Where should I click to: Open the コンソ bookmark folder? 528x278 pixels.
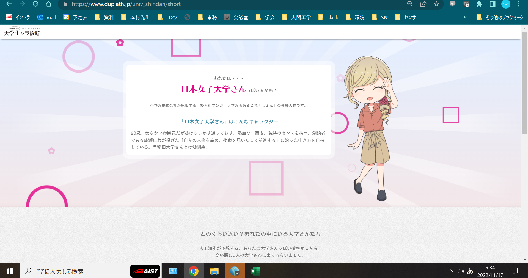[167, 17]
